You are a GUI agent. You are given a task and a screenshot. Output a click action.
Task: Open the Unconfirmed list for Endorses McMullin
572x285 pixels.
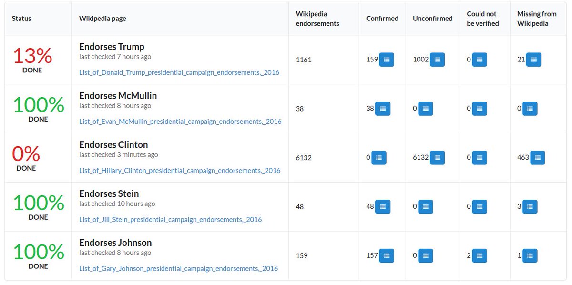[x=426, y=109]
